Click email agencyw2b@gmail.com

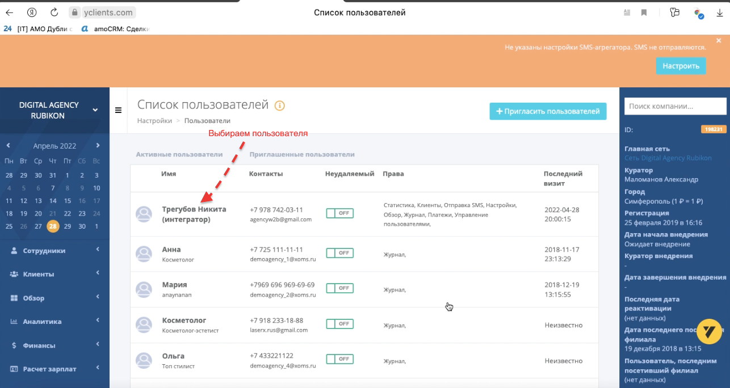pos(280,220)
